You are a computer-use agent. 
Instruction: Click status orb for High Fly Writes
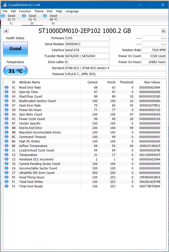(x=6, y=141)
